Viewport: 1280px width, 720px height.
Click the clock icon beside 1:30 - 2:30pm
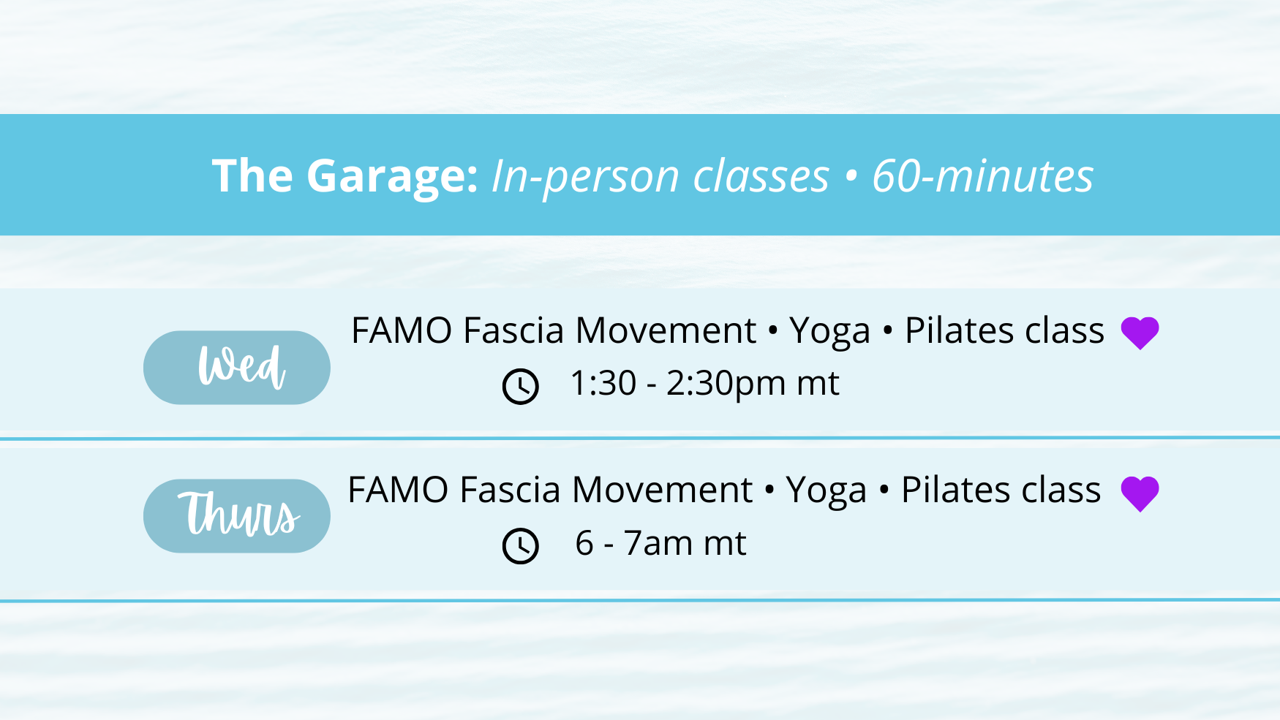(521, 387)
